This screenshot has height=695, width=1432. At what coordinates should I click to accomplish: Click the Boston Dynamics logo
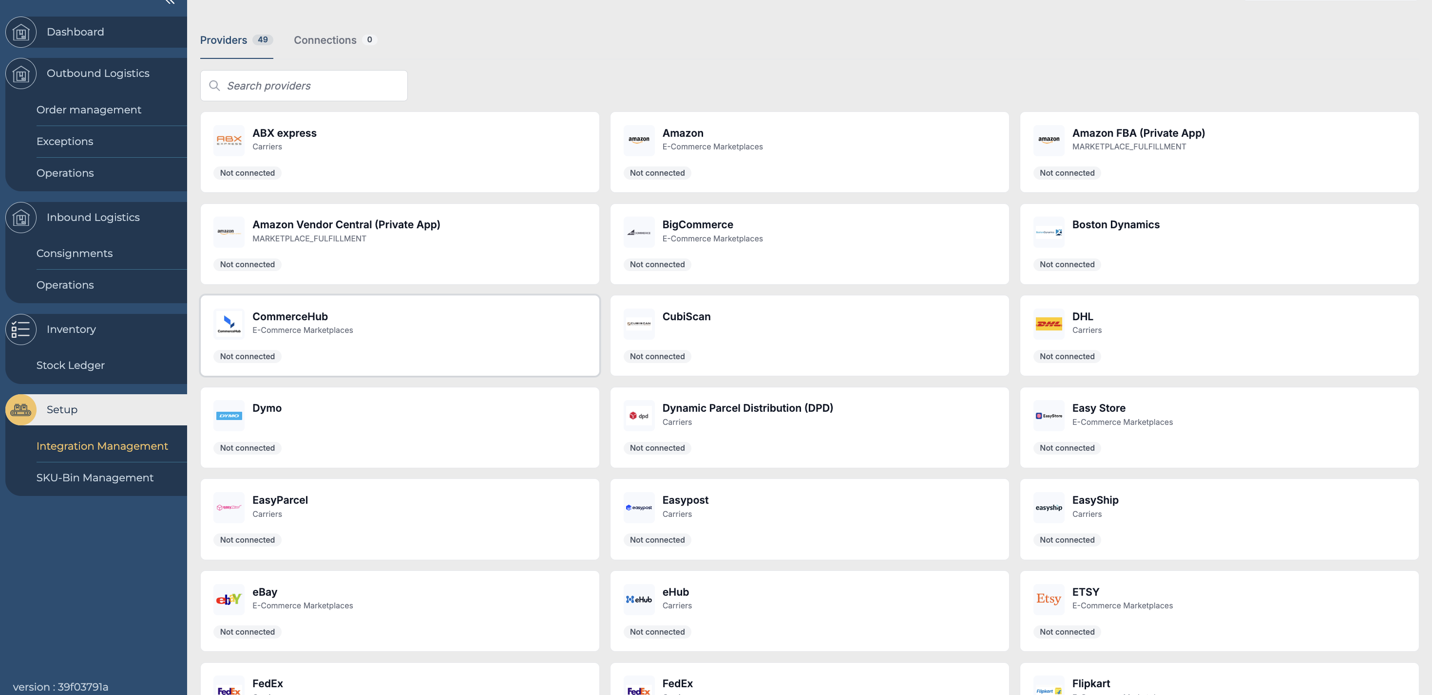click(x=1049, y=232)
